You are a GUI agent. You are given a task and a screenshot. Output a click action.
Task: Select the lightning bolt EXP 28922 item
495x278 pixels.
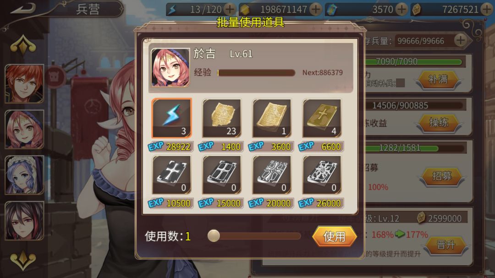[x=171, y=118]
